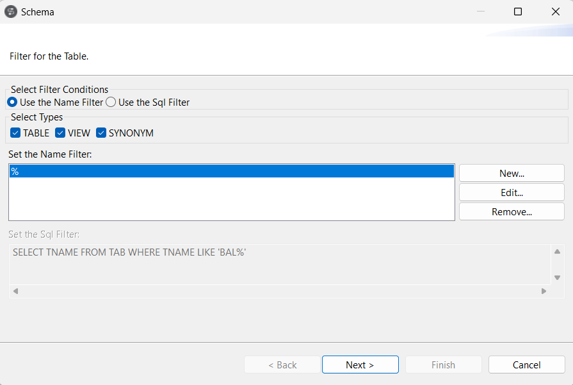This screenshot has height=385, width=573.
Task: Click the Back button
Action: pos(282,364)
